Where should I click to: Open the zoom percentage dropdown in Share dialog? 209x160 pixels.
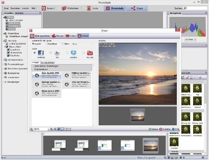click(48, 129)
